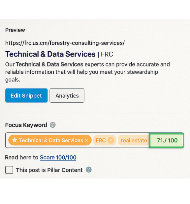Click the Focus Keyword help icon
The width and height of the screenshot is (190, 204).
click(52, 125)
